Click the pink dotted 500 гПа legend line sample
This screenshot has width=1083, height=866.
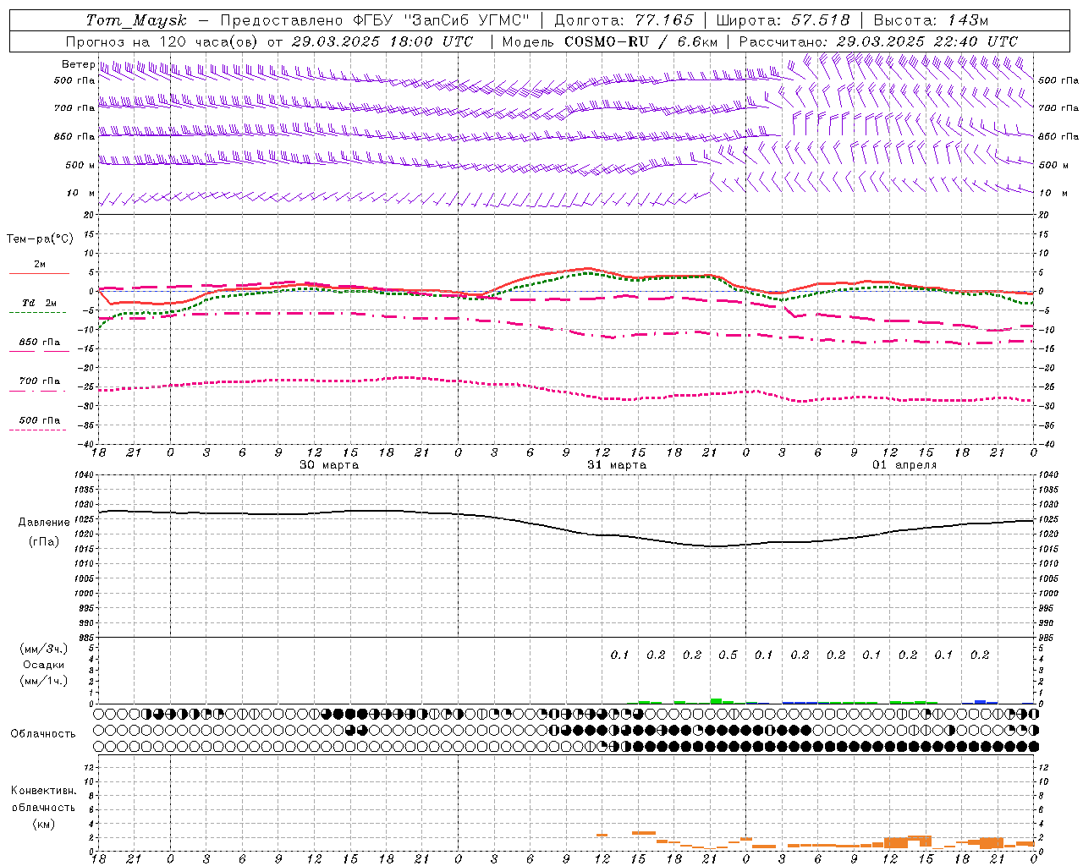[37, 430]
